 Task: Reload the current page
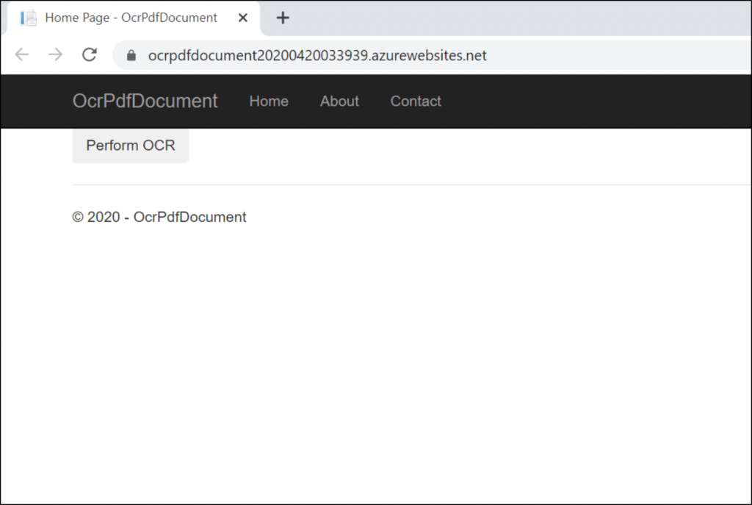pos(88,55)
